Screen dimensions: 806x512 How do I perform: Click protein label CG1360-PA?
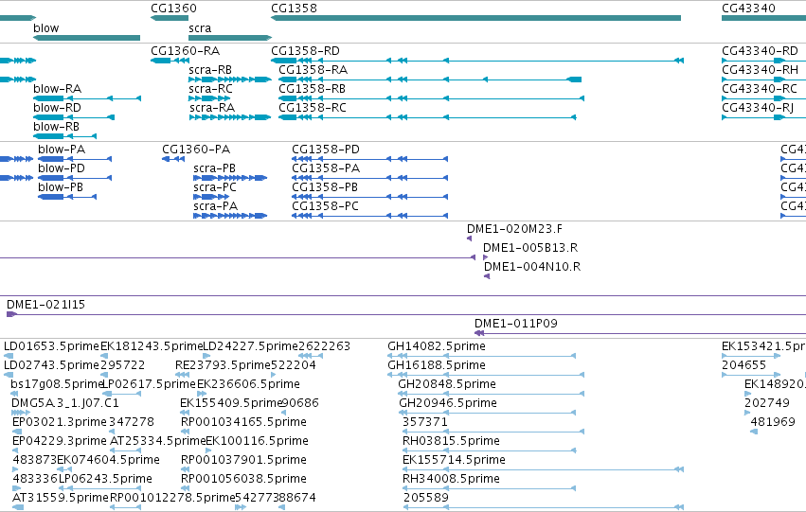pyautogui.click(x=196, y=150)
